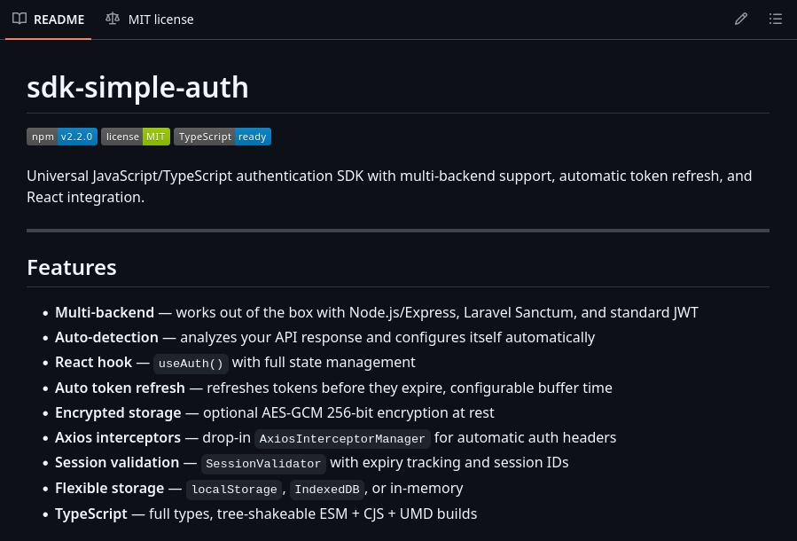The image size is (797, 541).
Task: Click the sdk-simple-auth heading
Action: click(137, 88)
